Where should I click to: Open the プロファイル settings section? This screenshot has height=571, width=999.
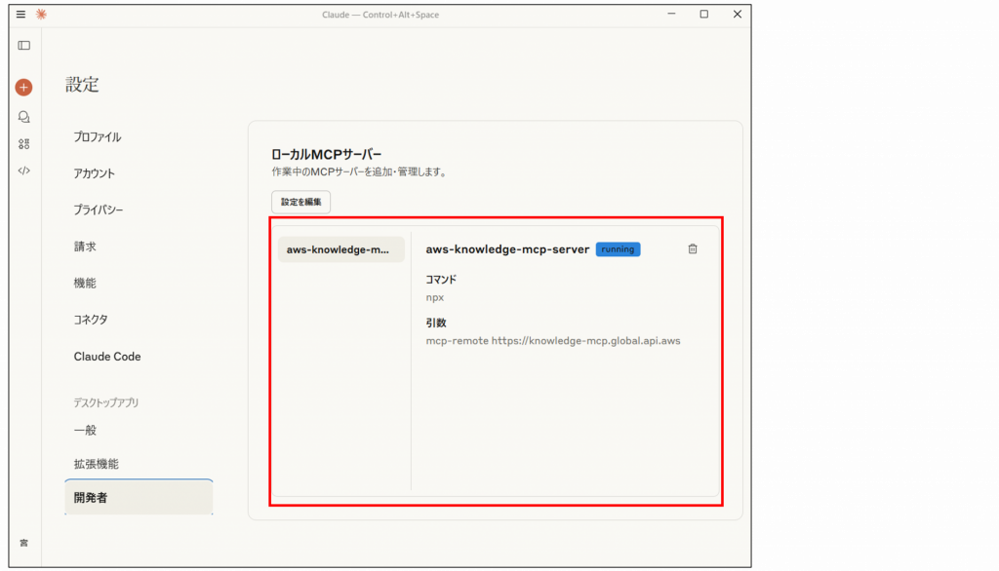(98, 137)
